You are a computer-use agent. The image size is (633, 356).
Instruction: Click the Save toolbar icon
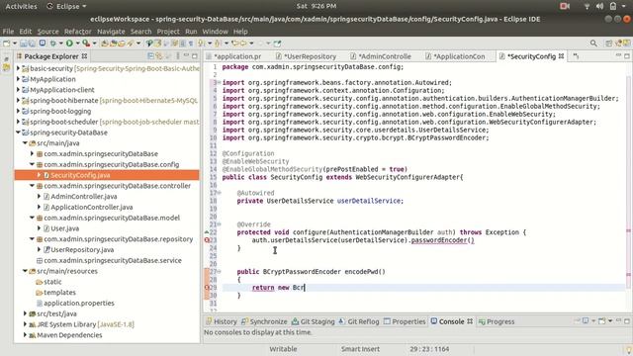click(24, 44)
